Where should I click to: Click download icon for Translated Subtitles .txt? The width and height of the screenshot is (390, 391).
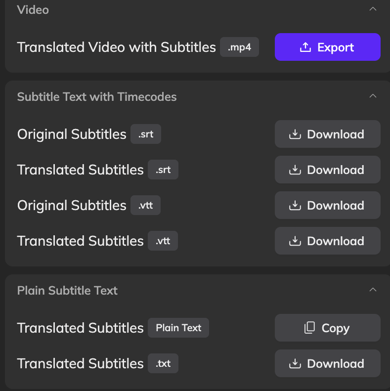pyautogui.click(x=295, y=364)
